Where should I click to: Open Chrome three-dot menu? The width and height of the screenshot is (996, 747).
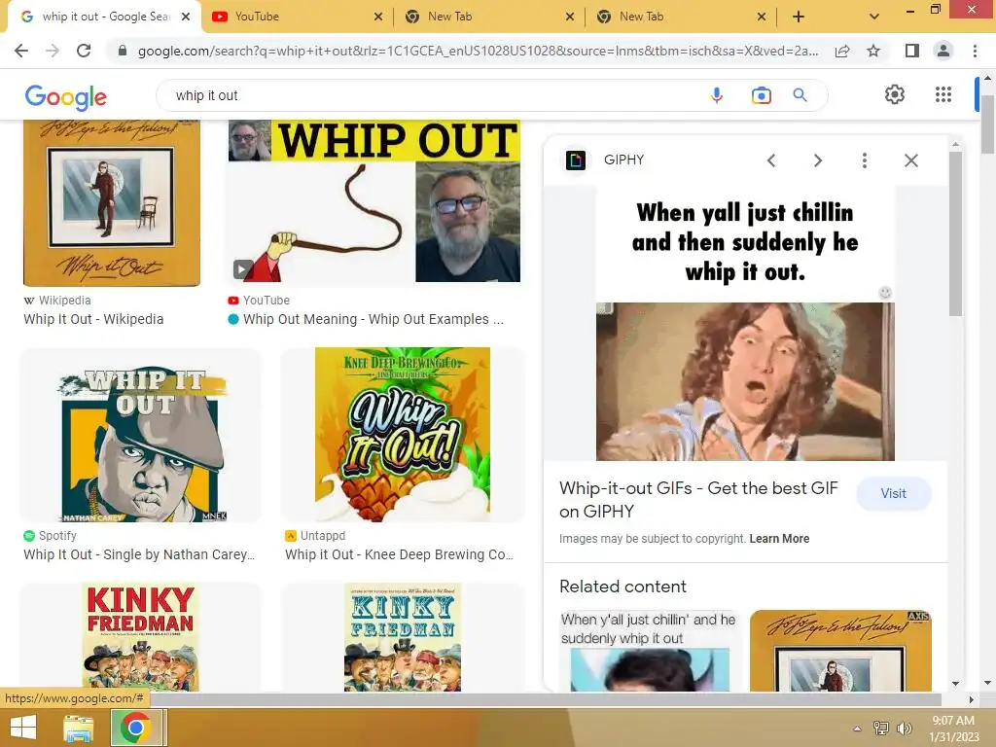[x=975, y=51]
